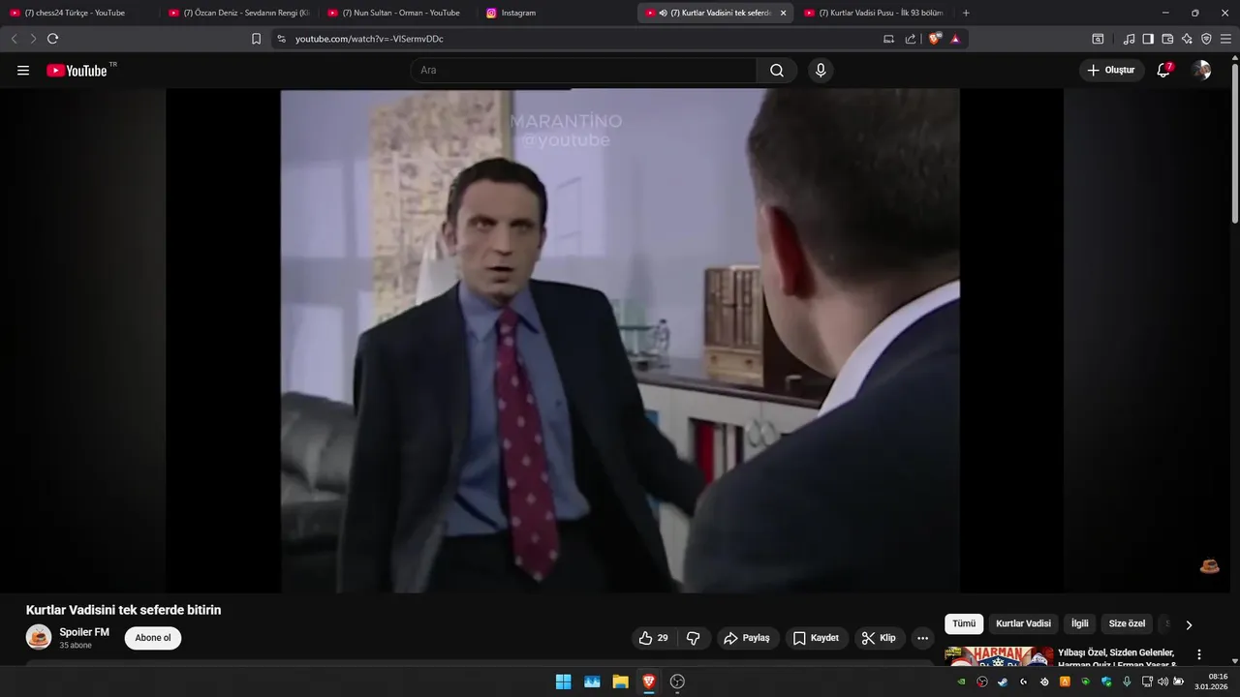Select the Kurtlar Vadisi filter chip
Screen dimensions: 1240x697
[x=1023, y=624]
